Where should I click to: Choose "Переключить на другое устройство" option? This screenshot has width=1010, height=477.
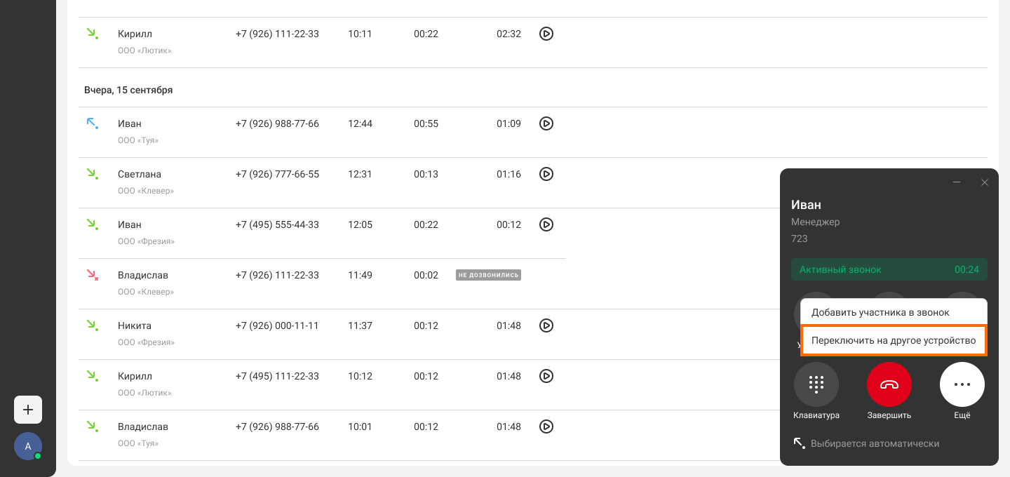pyautogui.click(x=894, y=340)
